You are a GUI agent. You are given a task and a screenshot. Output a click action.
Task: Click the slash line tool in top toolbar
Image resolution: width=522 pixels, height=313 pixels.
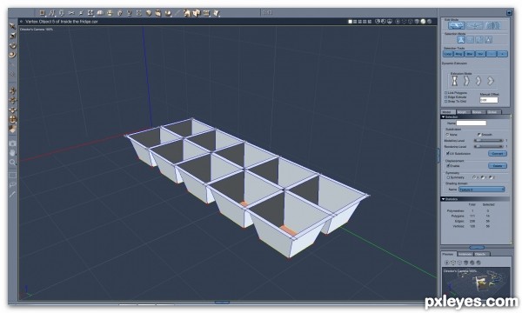click(x=177, y=13)
